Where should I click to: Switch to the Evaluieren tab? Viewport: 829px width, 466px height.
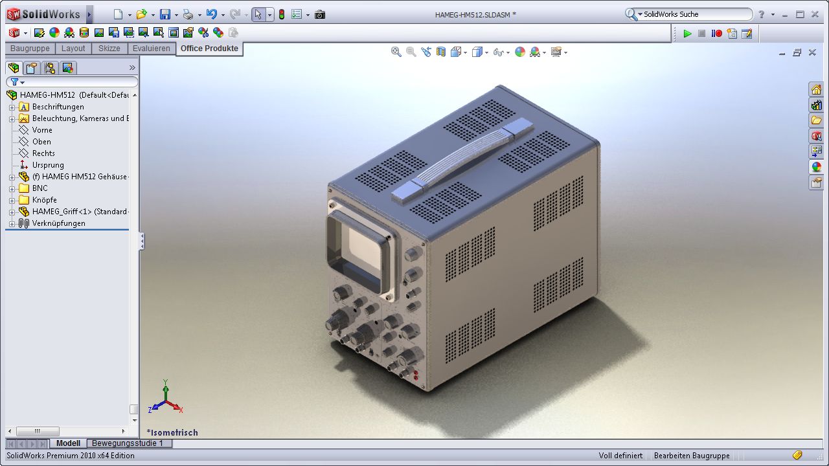click(152, 49)
